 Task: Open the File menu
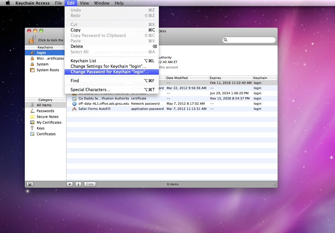58,3
